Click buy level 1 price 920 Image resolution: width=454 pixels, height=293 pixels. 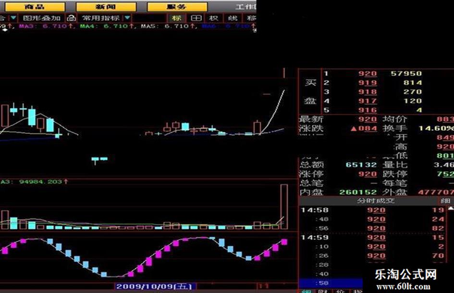368,74
